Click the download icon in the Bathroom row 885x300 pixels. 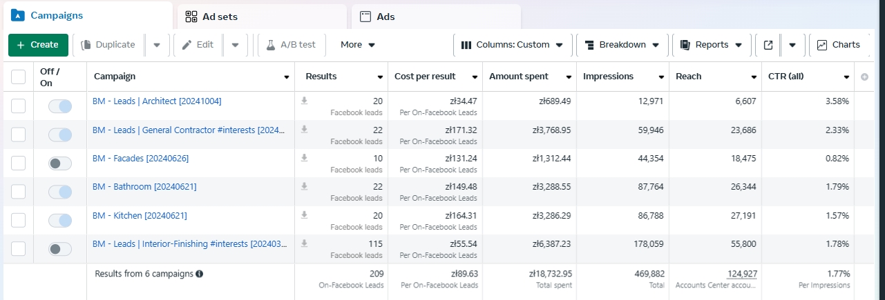tap(304, 187)
